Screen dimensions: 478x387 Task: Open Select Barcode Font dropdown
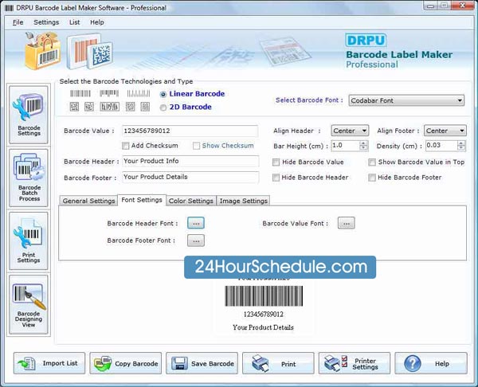(x=406, y=100)
